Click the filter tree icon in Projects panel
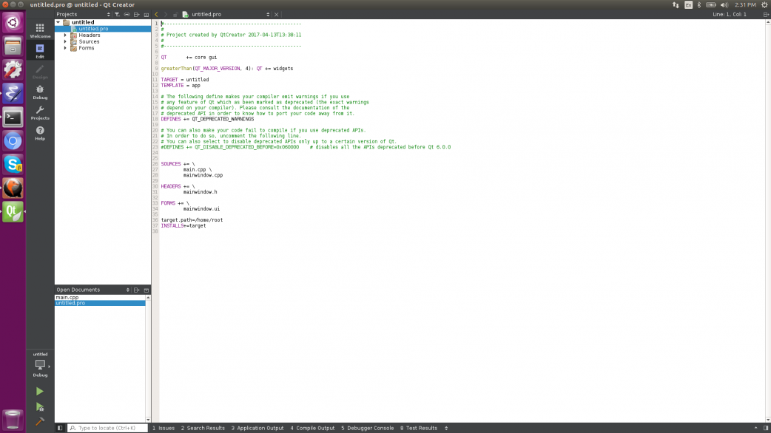The image size is (771, 433). click(118, 14)
